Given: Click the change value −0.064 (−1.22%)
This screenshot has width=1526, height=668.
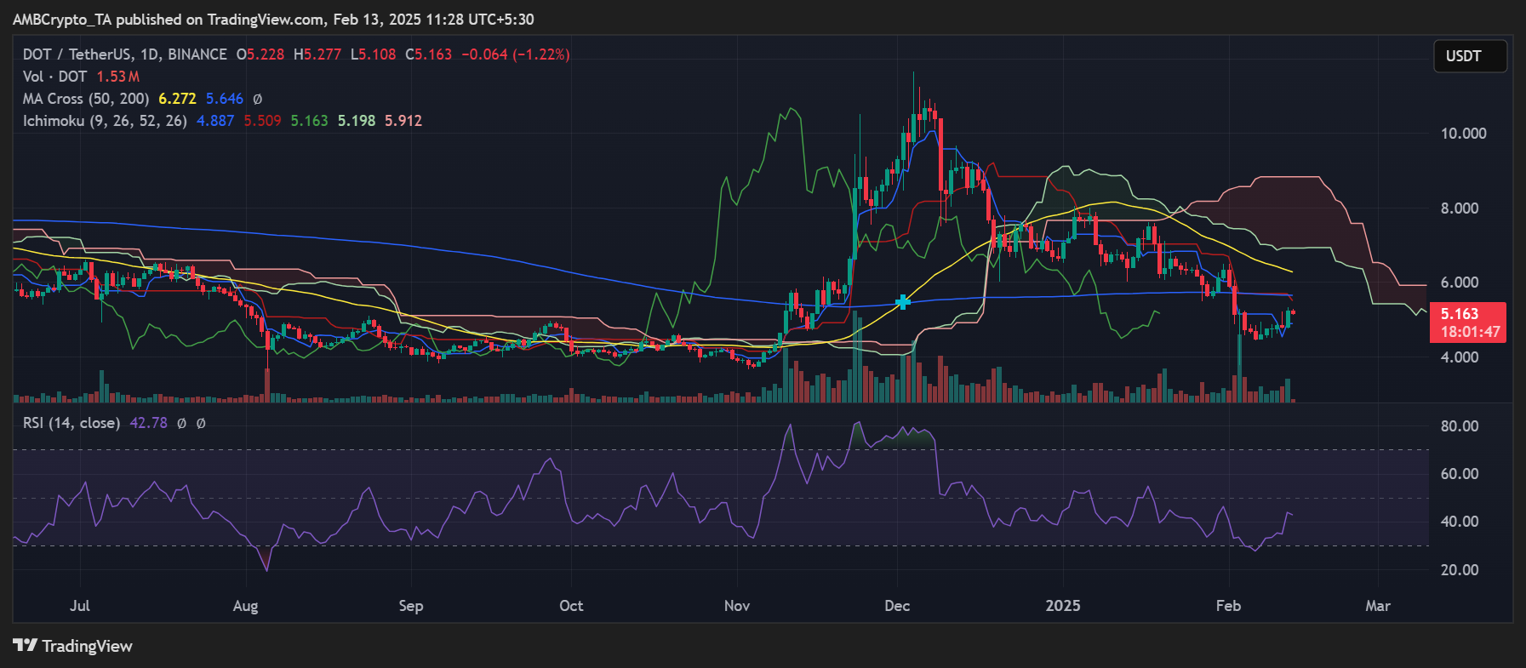Looking at the screenshot, I should click(x=516, y=54).
